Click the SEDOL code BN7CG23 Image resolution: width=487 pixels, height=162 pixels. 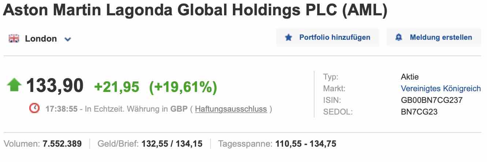pos(419,112)
